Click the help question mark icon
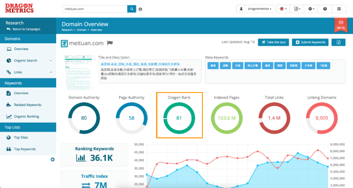This screenshot has width=353, height=188. pos(325,9)
